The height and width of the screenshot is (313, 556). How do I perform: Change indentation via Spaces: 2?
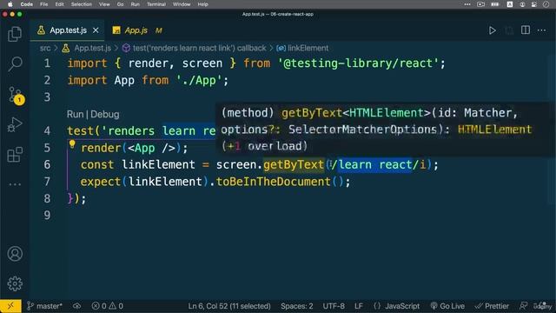[297, 306]
